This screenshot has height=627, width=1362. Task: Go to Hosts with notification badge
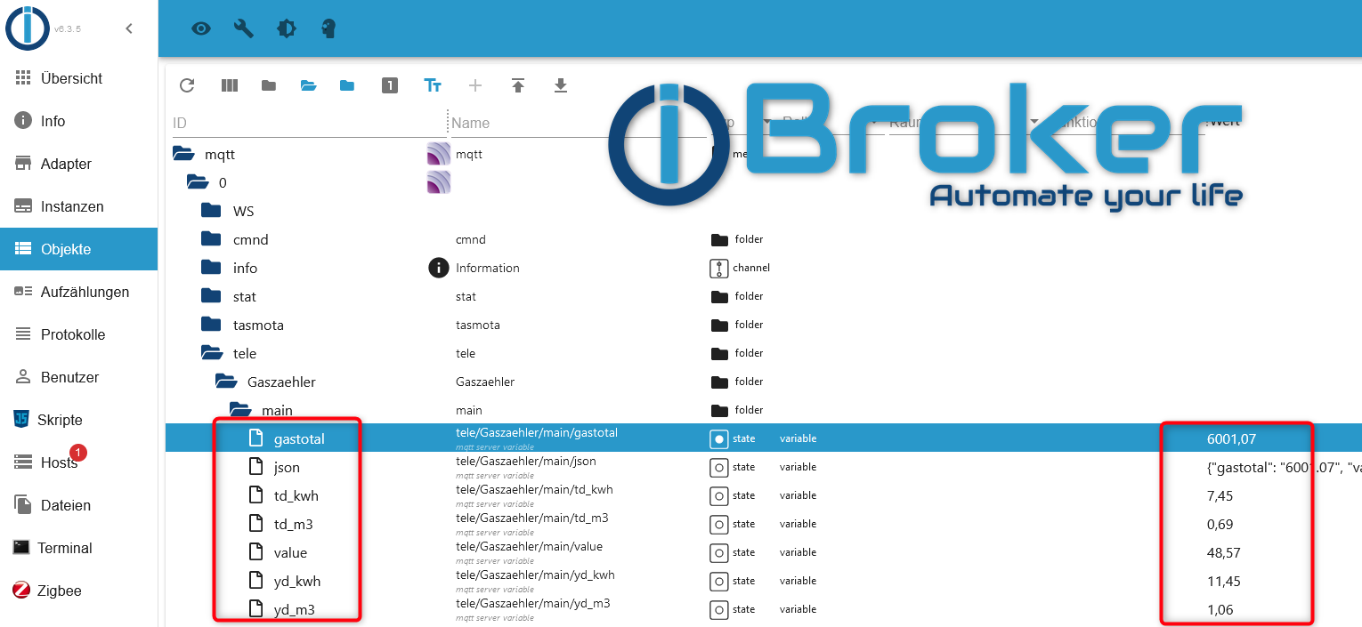pyautogui.click(x=59, y=462)
